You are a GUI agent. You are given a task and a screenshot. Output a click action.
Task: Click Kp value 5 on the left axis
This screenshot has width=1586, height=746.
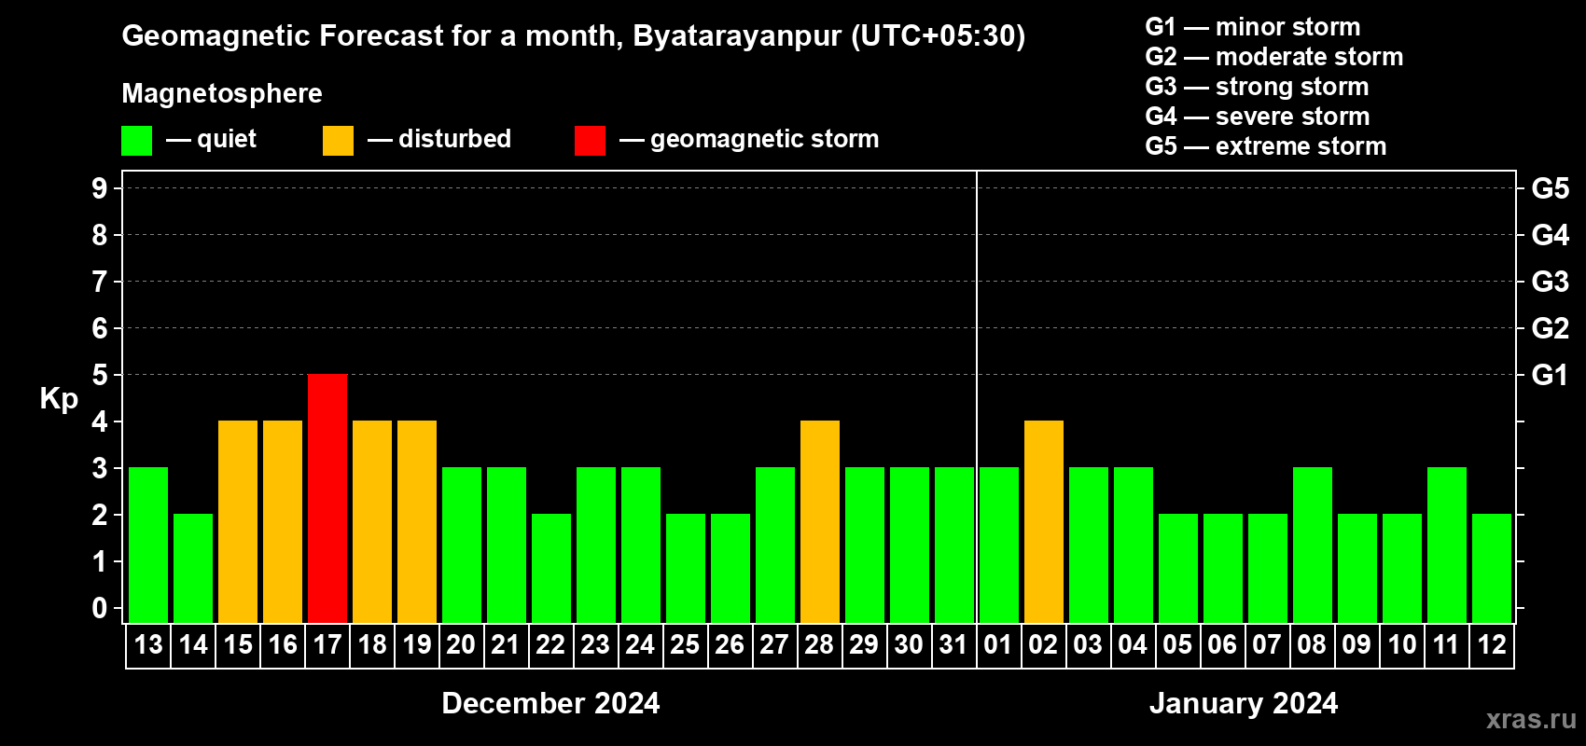pyautogui.click(x=100, y=375)
